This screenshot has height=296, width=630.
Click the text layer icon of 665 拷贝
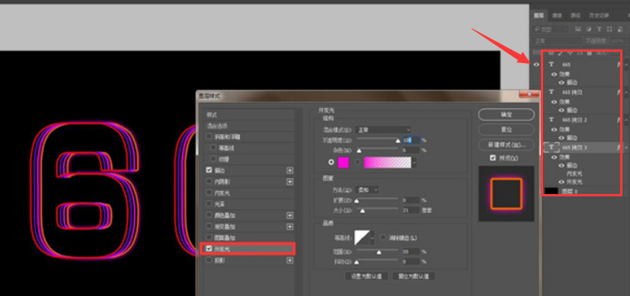coord(552,92)
